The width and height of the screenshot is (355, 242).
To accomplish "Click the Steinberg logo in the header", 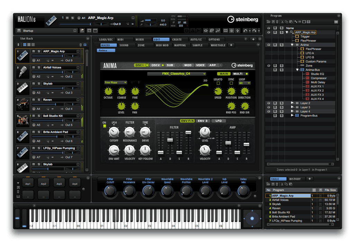I will pos(242,20).
